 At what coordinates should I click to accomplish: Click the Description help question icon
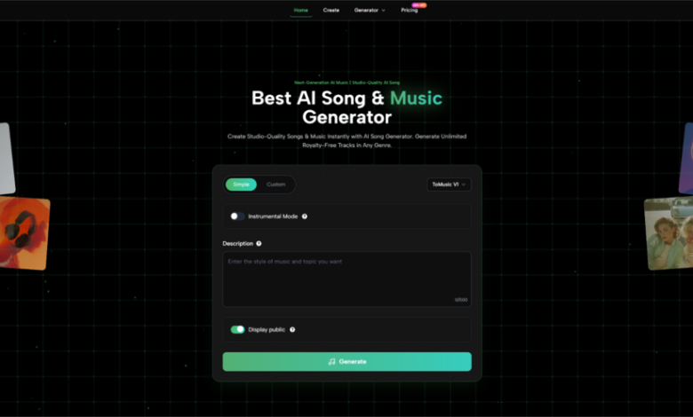259,244
